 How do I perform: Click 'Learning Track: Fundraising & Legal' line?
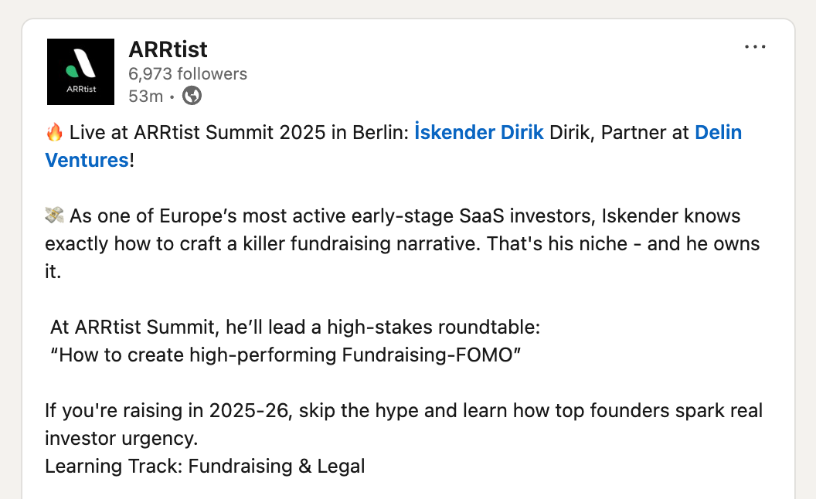(205, 466)
